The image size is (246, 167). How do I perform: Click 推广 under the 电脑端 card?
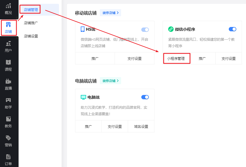[88, 127]
